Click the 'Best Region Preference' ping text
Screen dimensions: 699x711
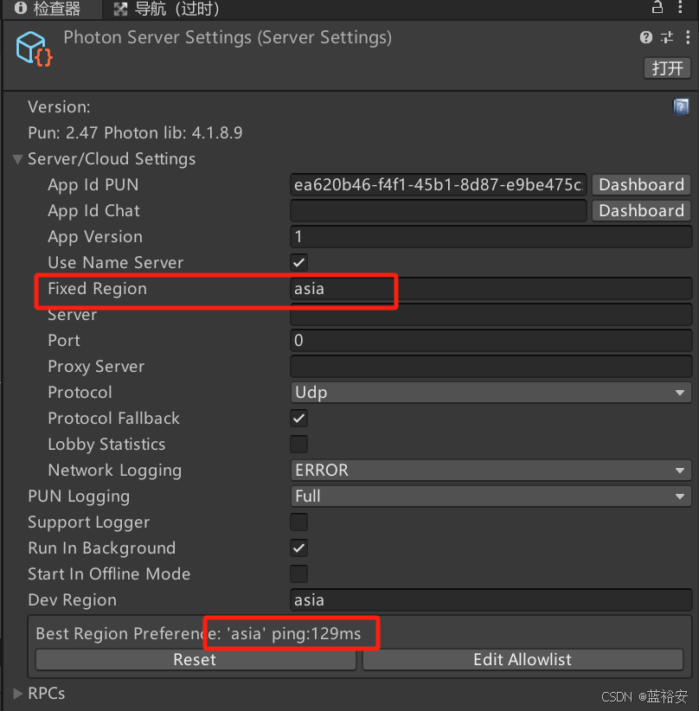pos(198,633)
